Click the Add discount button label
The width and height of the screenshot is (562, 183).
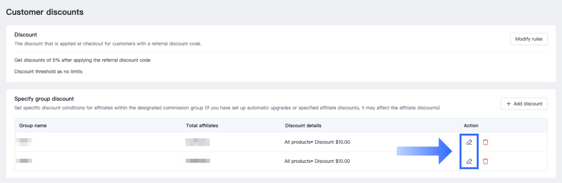tap(528, 104)
